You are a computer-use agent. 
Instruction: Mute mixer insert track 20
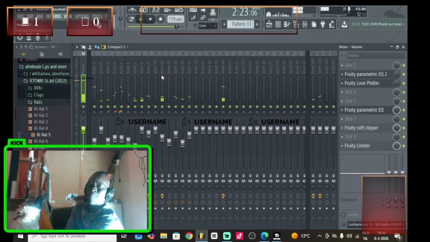223,107
